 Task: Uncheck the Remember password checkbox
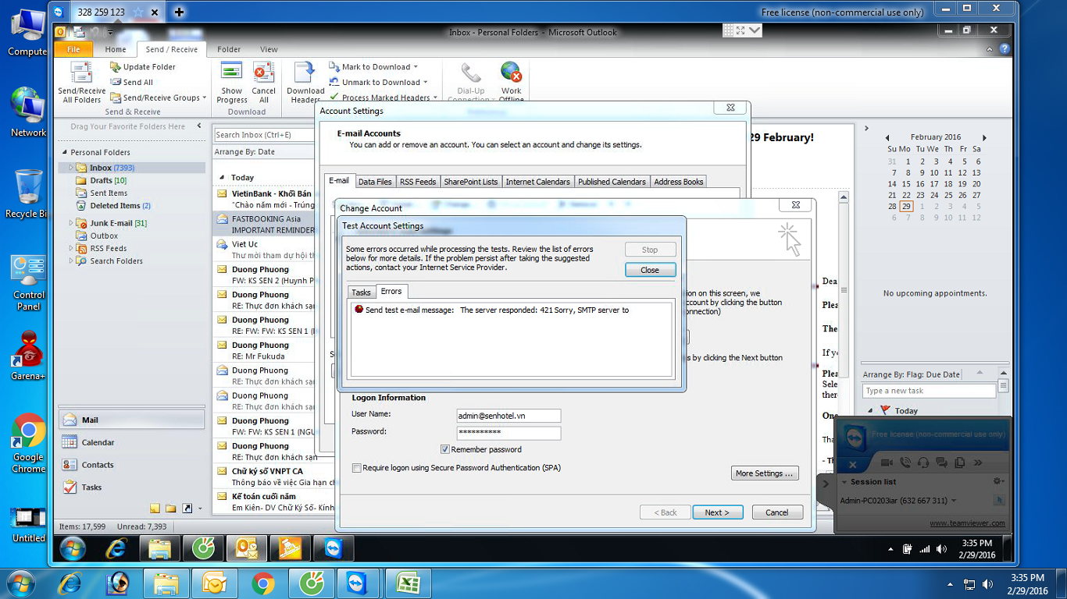tap(445, 449)
